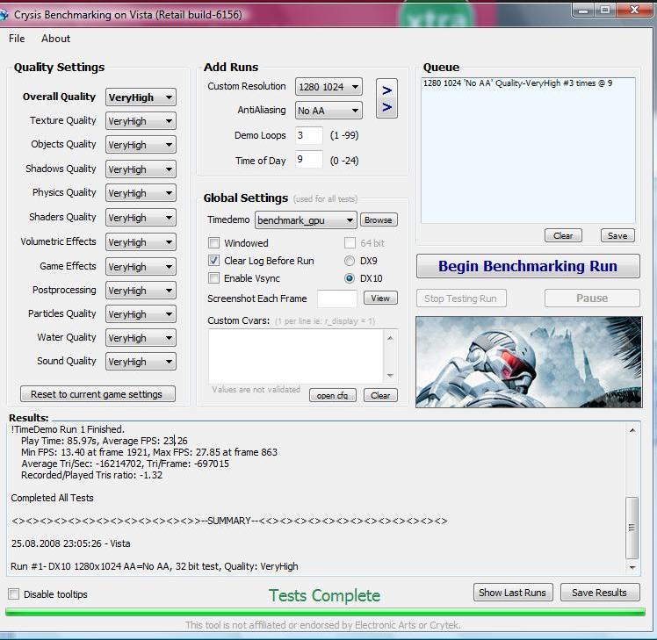This screenshot has width=657, height=640.
Task: Open the Postprocessing dropdown
Action: point(141,291)
